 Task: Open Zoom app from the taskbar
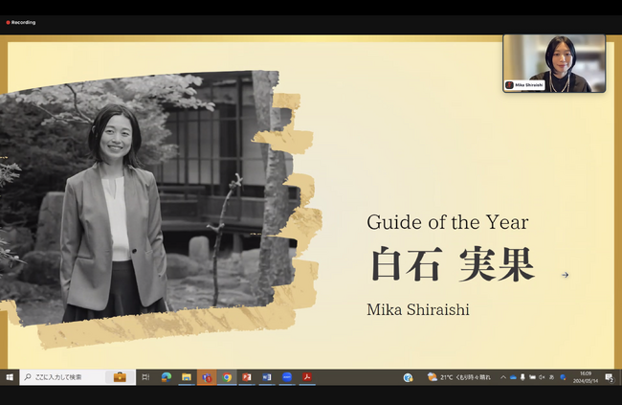point(286,377)
